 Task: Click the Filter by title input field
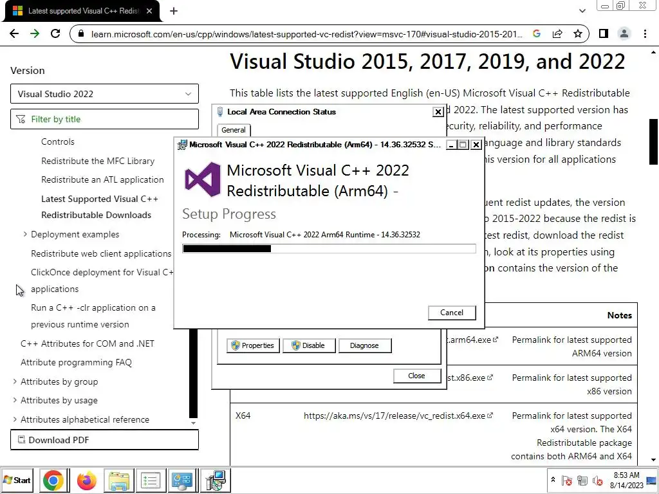point(104,119)
